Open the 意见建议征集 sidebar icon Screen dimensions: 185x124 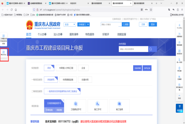coord(179,87)
